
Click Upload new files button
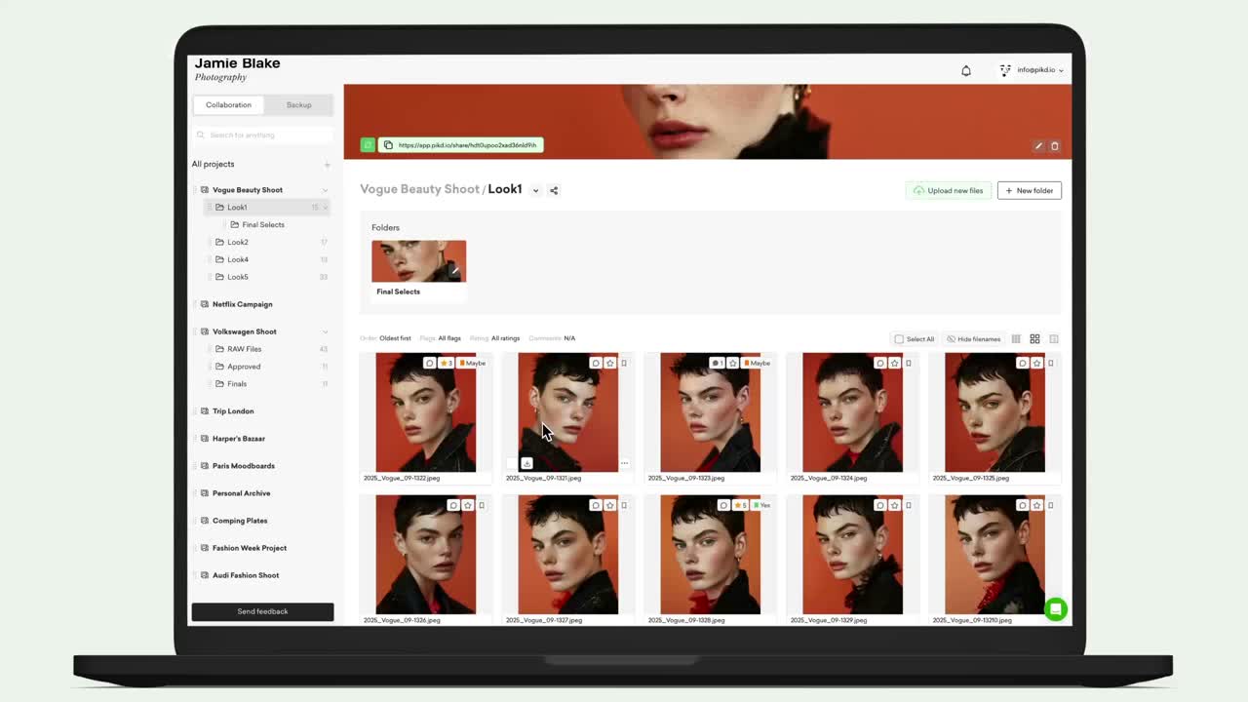pos(948,190)
